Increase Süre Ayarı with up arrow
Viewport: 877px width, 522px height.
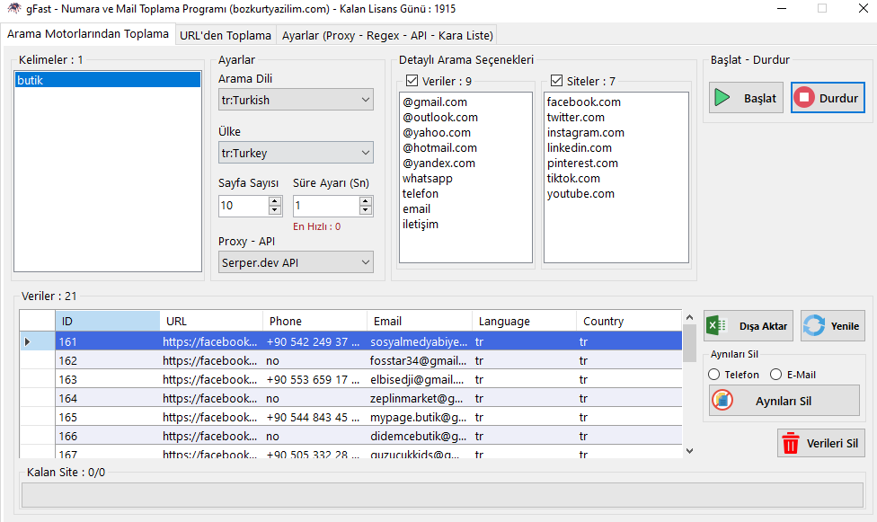coord(365,201)
